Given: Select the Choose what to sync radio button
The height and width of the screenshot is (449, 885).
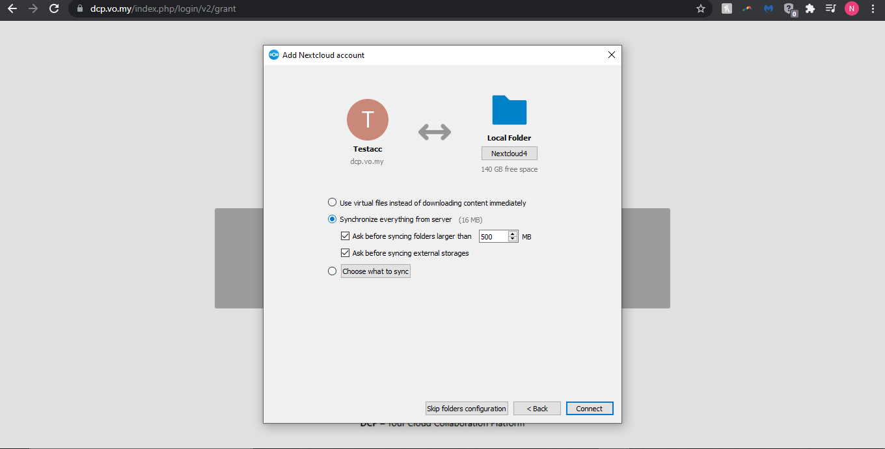Looking at the screenshot, I should [x=333, y=271].
